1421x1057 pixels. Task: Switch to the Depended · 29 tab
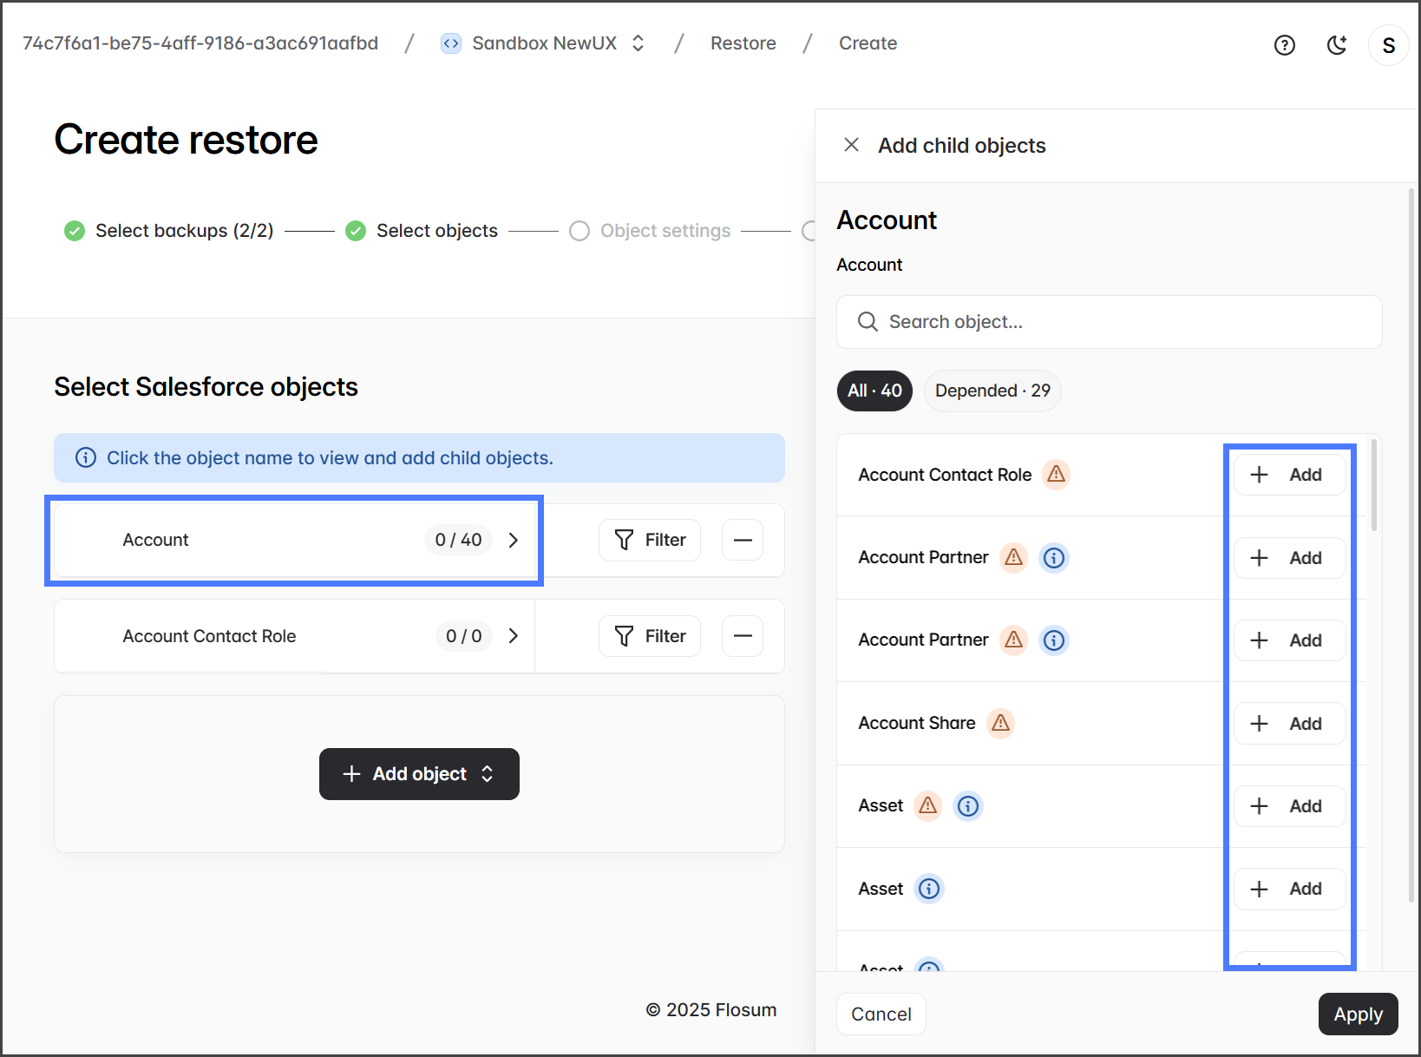point(992,391)
